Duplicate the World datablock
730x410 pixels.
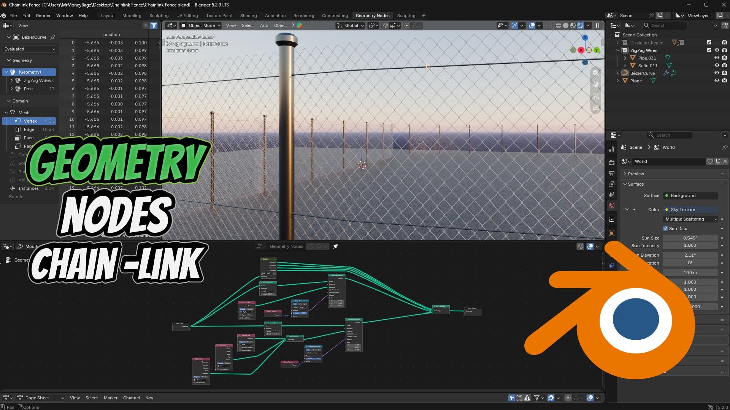click(717, 161)
